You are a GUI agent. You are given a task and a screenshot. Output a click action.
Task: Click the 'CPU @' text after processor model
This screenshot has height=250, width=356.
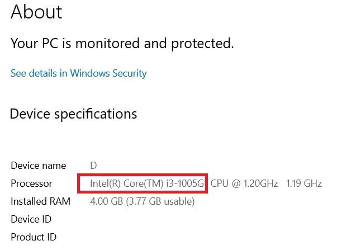225,183
